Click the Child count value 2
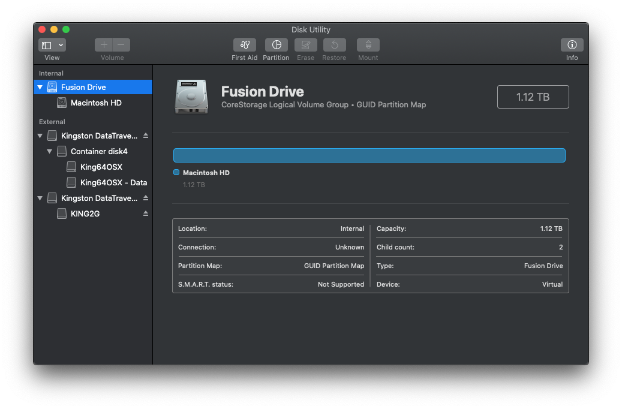Viewport: 622px width, 409px height. 561,247
